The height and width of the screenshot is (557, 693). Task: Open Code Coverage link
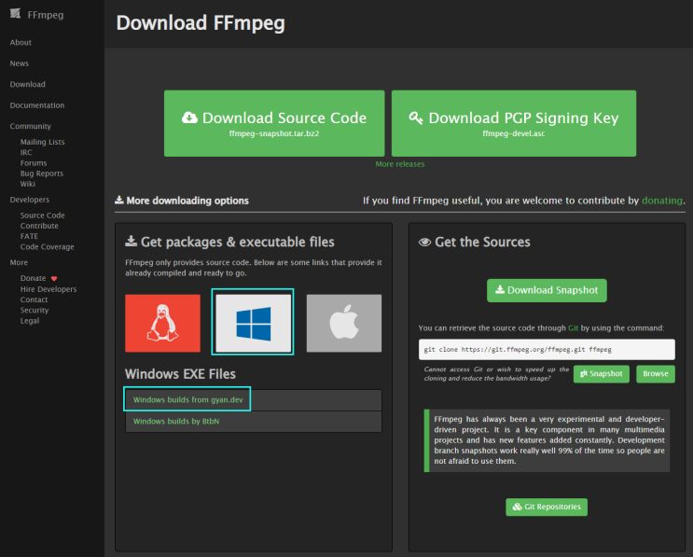[x=48, y=247]
